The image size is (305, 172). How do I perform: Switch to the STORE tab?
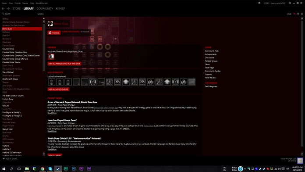pos(17,9)
